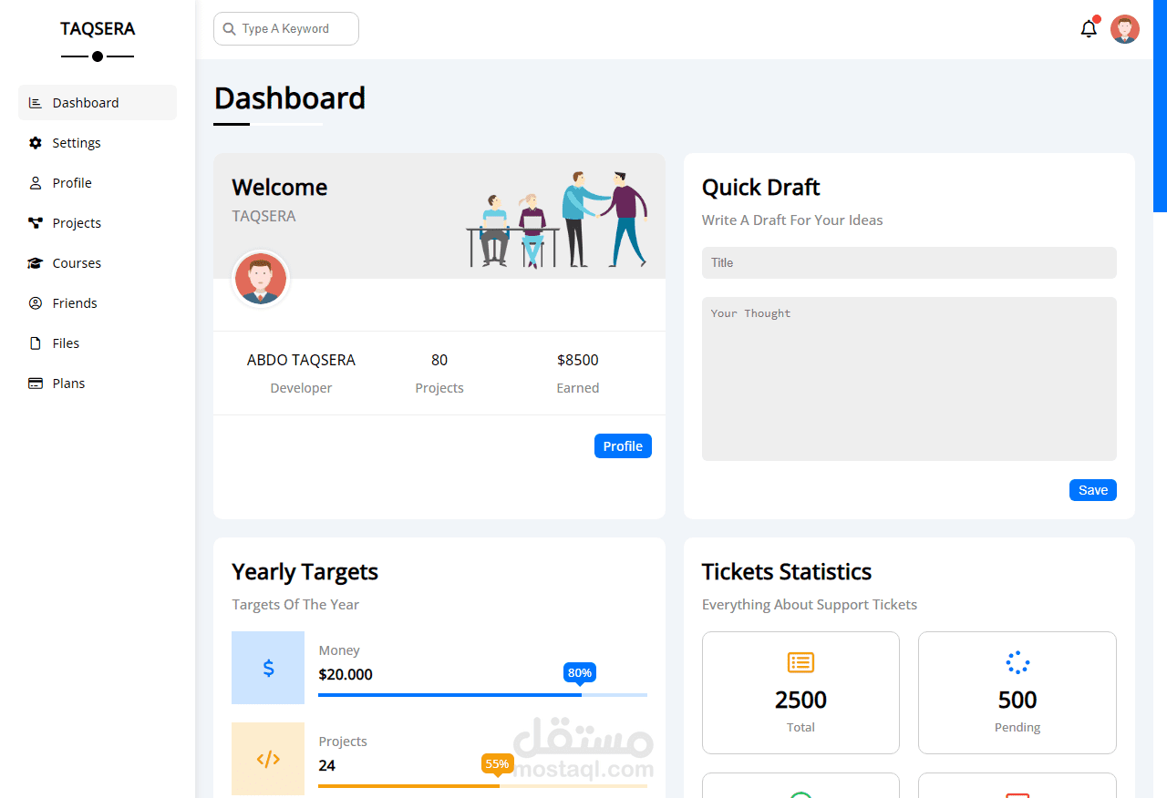Click the team meeting illustration
1167x798 pixels.
tap(557, 219)
